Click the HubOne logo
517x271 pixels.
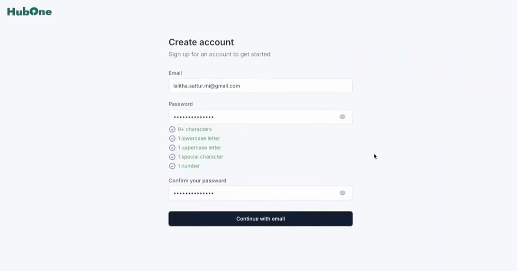(x=29, y=11)
